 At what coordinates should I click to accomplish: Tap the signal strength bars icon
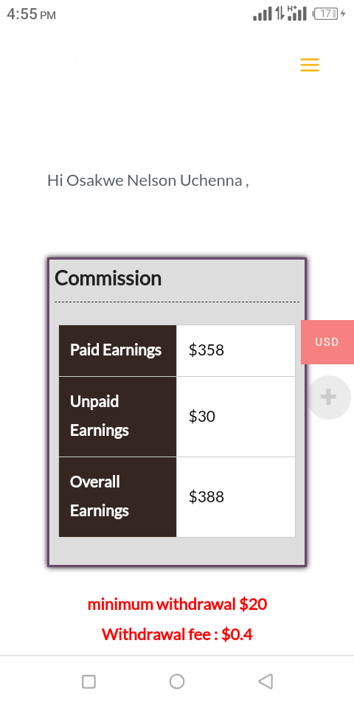pos(263,14)
